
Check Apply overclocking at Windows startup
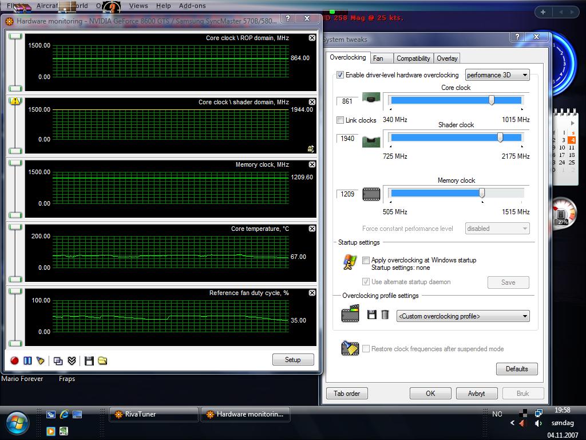pos(366,260)
